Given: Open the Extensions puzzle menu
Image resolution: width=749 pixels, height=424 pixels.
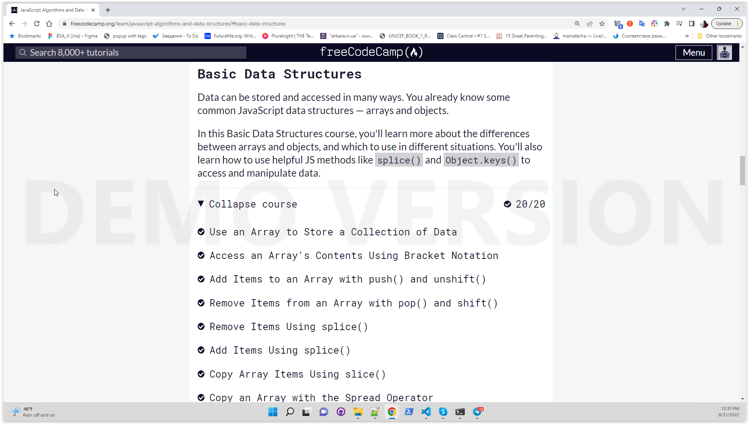Looking at the screenshot, I should point(667,24).
